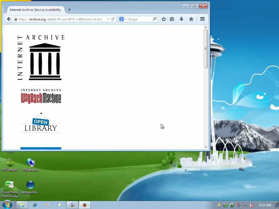Open the Google search engine selector dropdown
279x209 pixels.
point(123,19)
